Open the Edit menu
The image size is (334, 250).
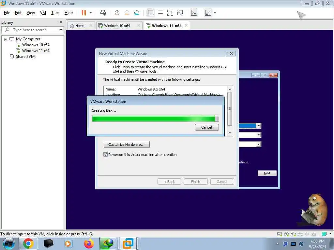click(18, 13)
